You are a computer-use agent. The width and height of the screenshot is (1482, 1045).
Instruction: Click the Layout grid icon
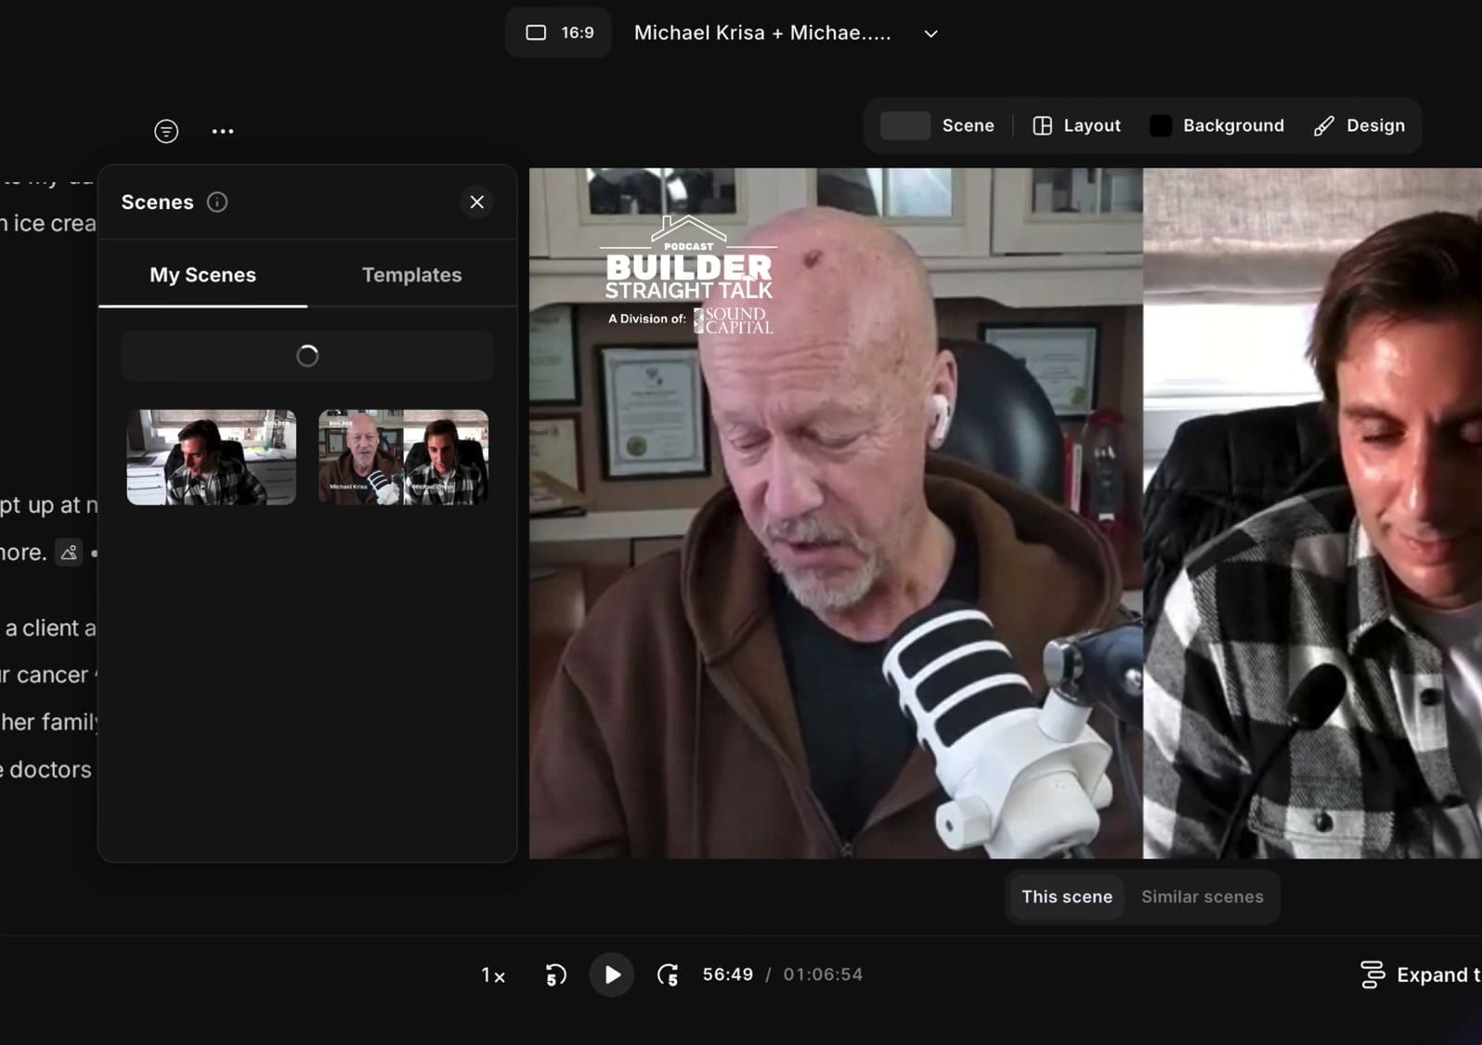pyautogui.click(x=1042, y=125)
